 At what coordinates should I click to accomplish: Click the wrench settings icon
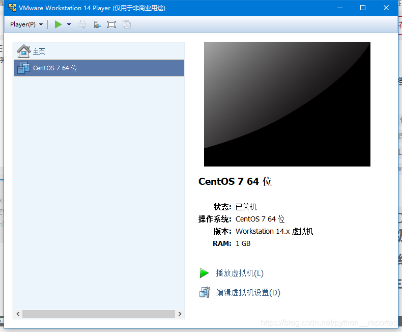pos(205,292)
